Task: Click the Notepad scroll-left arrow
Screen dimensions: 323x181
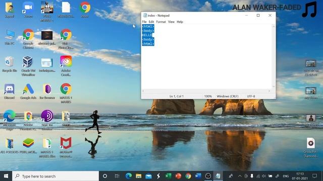Action: (x=143, y=91)
